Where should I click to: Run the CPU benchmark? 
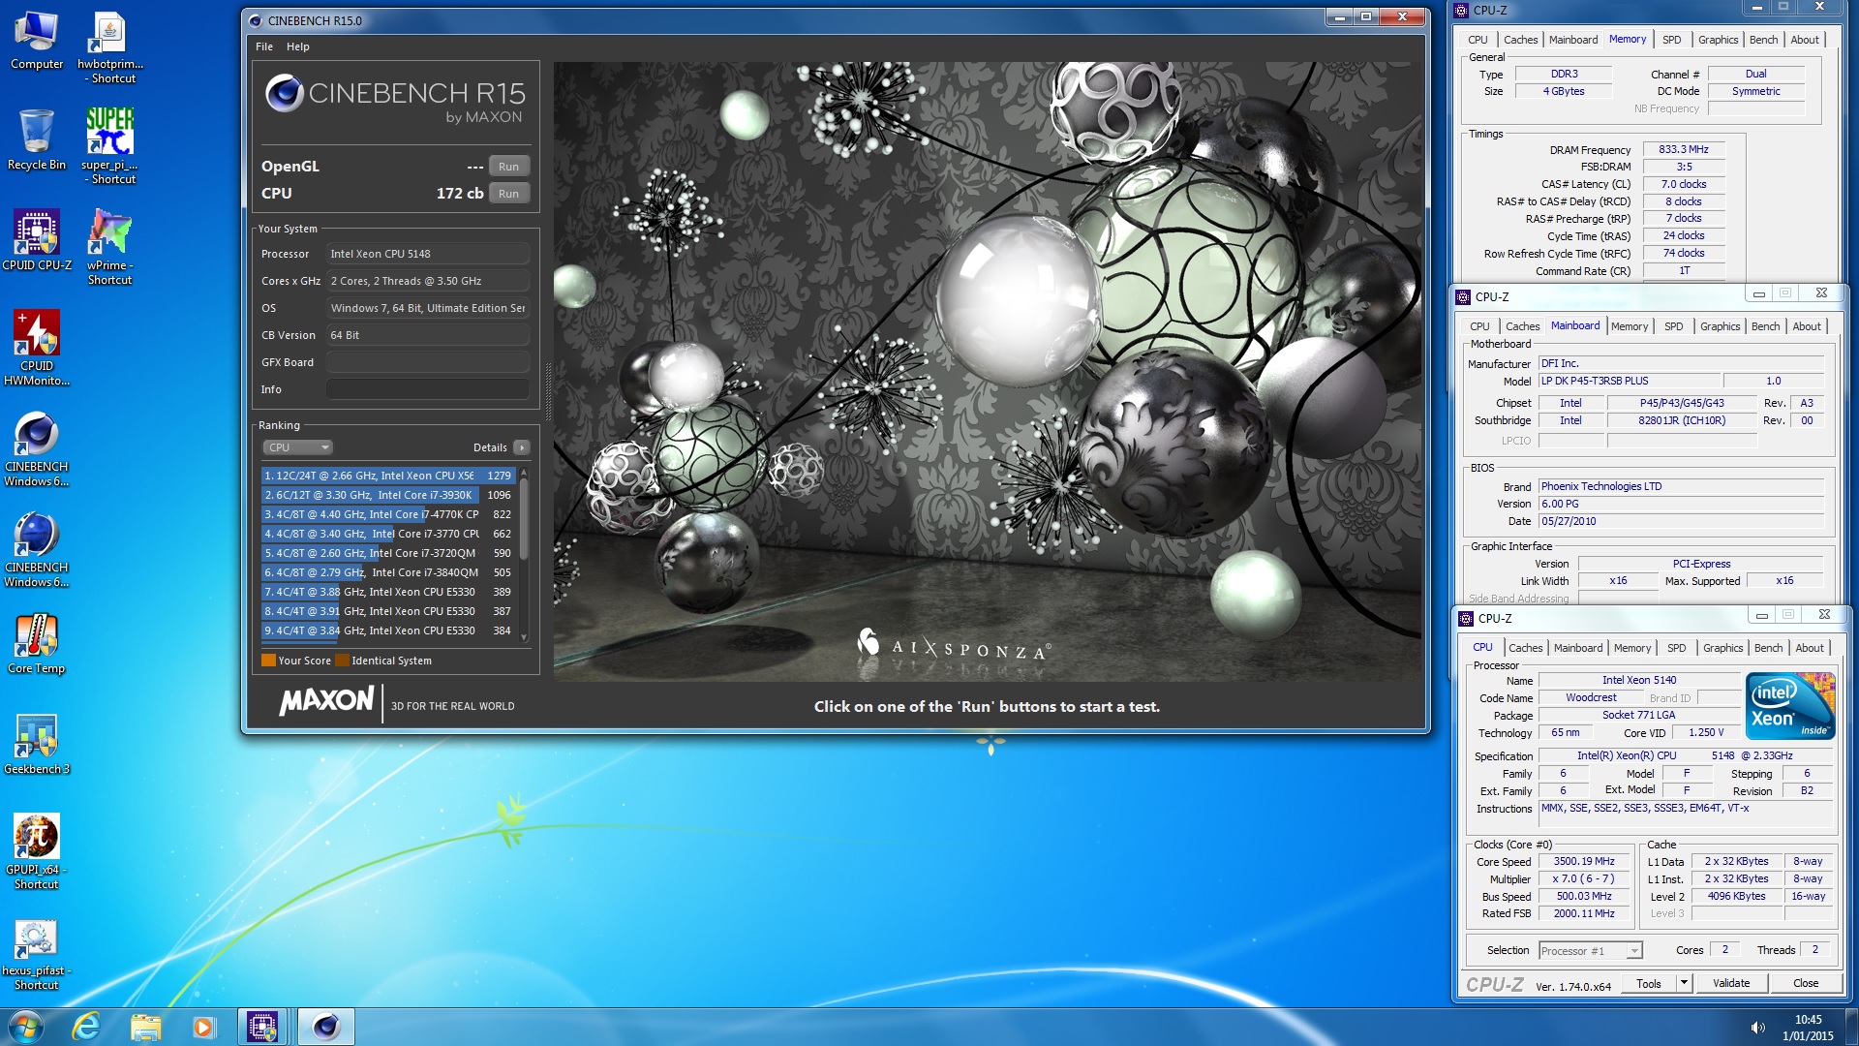click(x=509, y=194)
